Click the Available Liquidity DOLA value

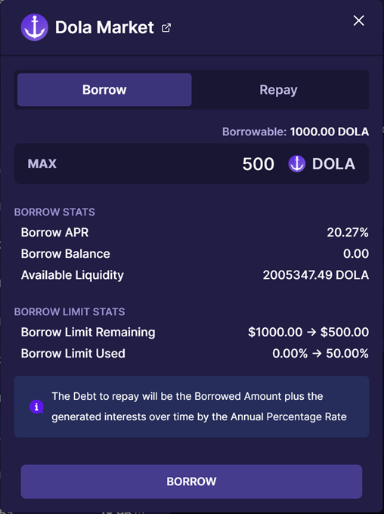tap(316, 275)
